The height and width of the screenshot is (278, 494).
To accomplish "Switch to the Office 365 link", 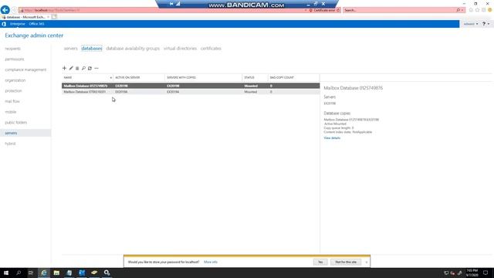I will coord(36,24).
